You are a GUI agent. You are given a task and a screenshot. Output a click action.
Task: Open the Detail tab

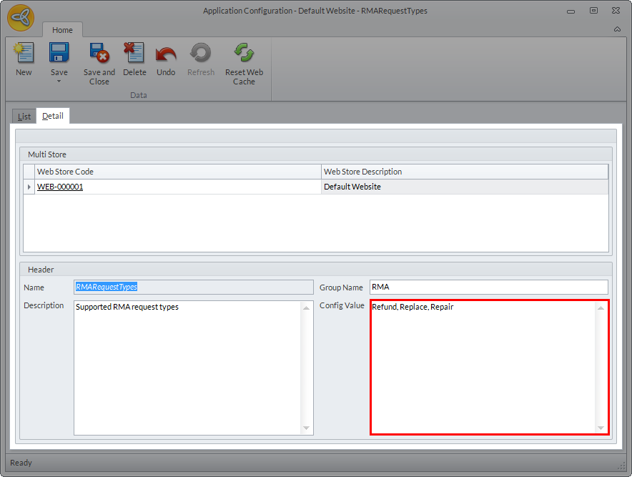click(x=53, y=116)
